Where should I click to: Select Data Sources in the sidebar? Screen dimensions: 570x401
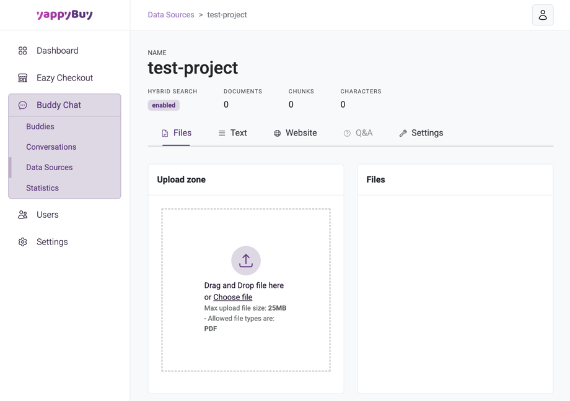(x=50, y=167)
